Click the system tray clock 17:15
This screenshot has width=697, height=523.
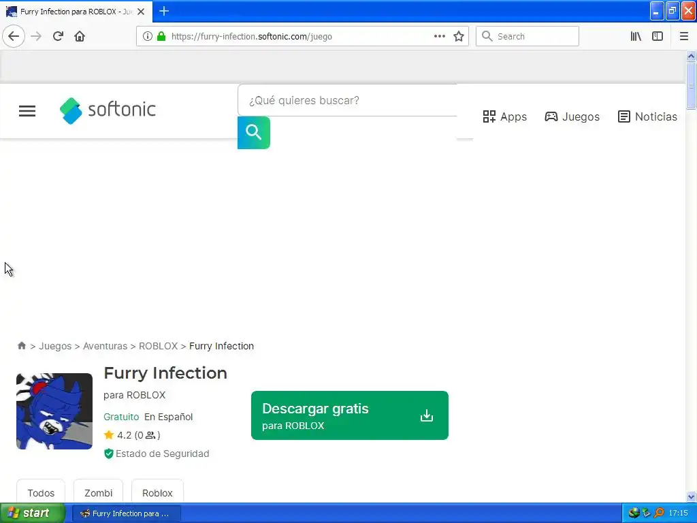point(679,513)
